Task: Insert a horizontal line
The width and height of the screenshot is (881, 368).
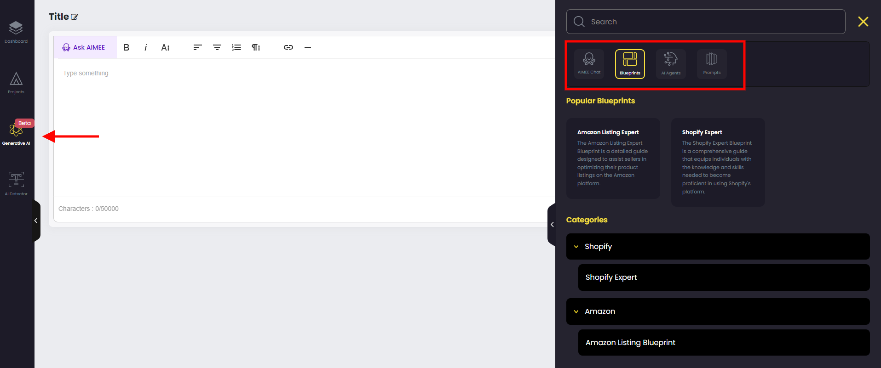Action: (308, 47)
